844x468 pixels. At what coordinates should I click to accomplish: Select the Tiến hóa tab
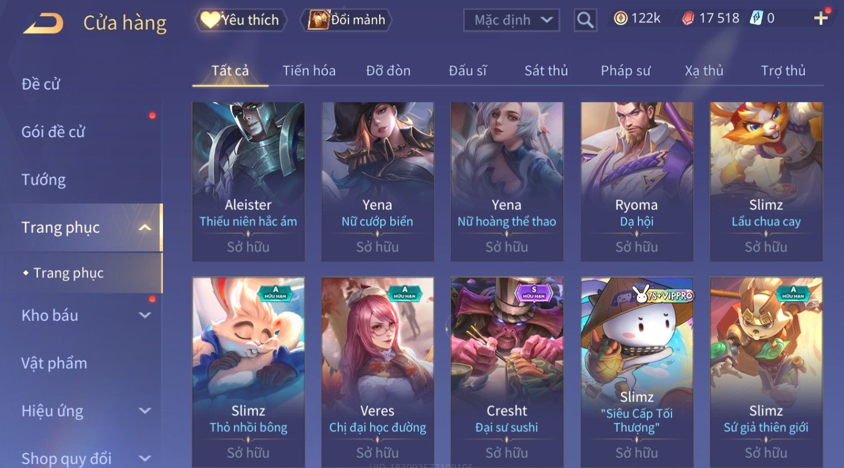[x=309, y=71]
